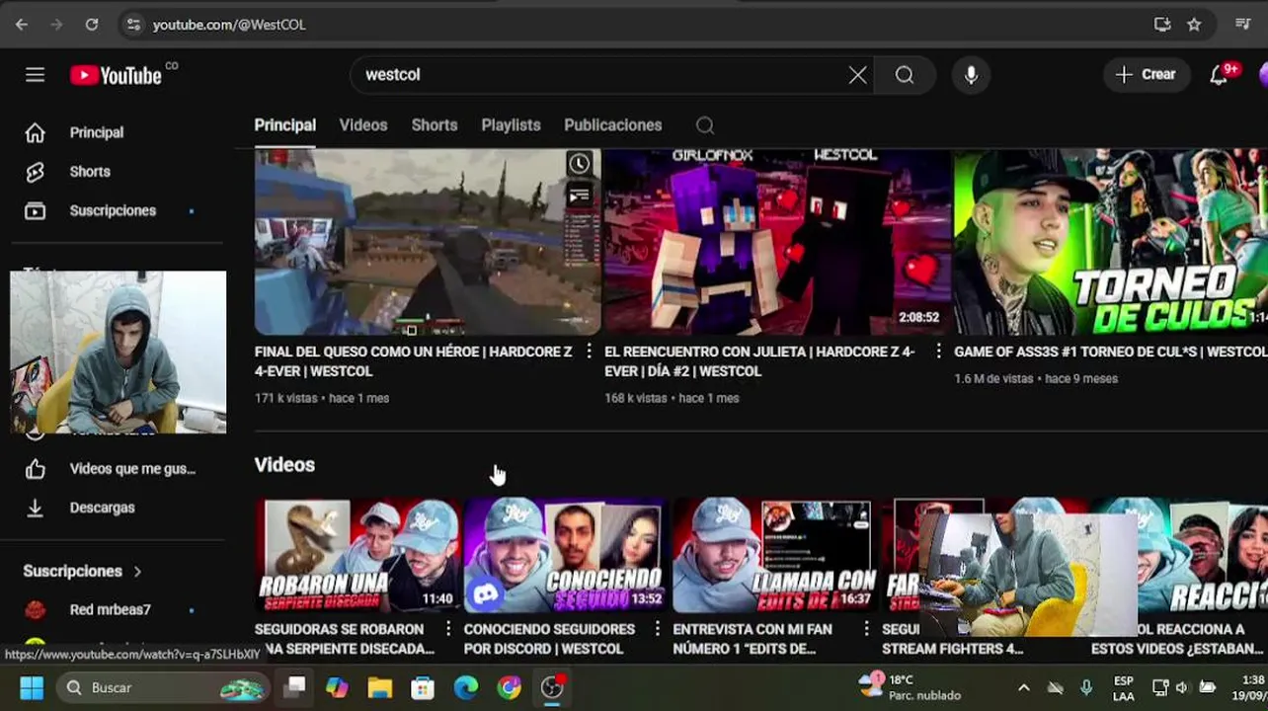Open CONOCIENDO SEGUIDORES POR DISCORD title
The image size is (1268, 711).
pyautogui.click(x=549, y=639)
